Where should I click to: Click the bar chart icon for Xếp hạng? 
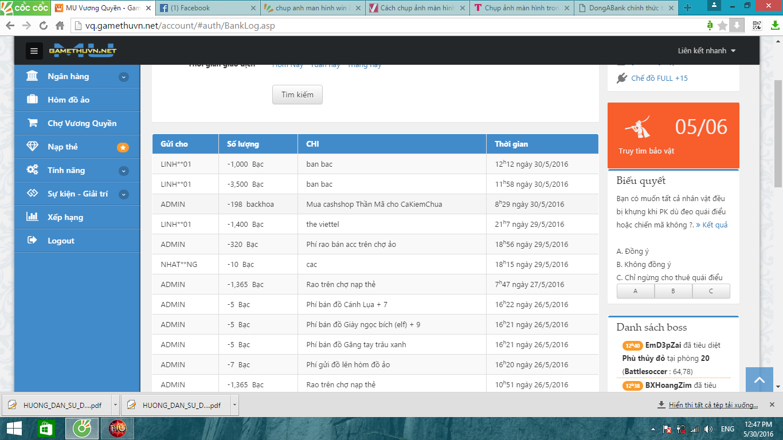click(x=33, y=217)
